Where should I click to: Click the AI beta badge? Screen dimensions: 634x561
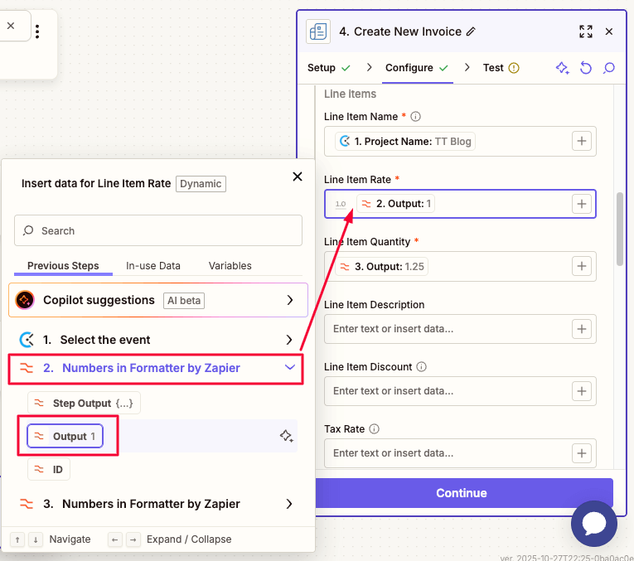184,300
